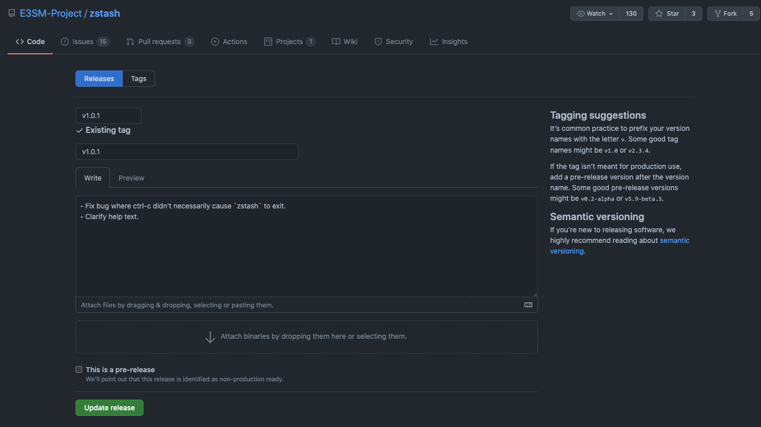
Task: Switch to the Preview tab
Action: (x=131, y=178)
